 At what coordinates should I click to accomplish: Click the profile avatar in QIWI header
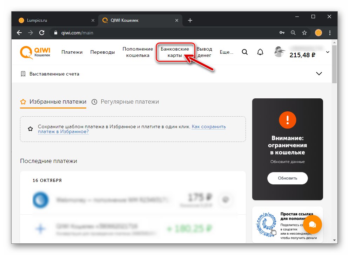coord(280,52)
